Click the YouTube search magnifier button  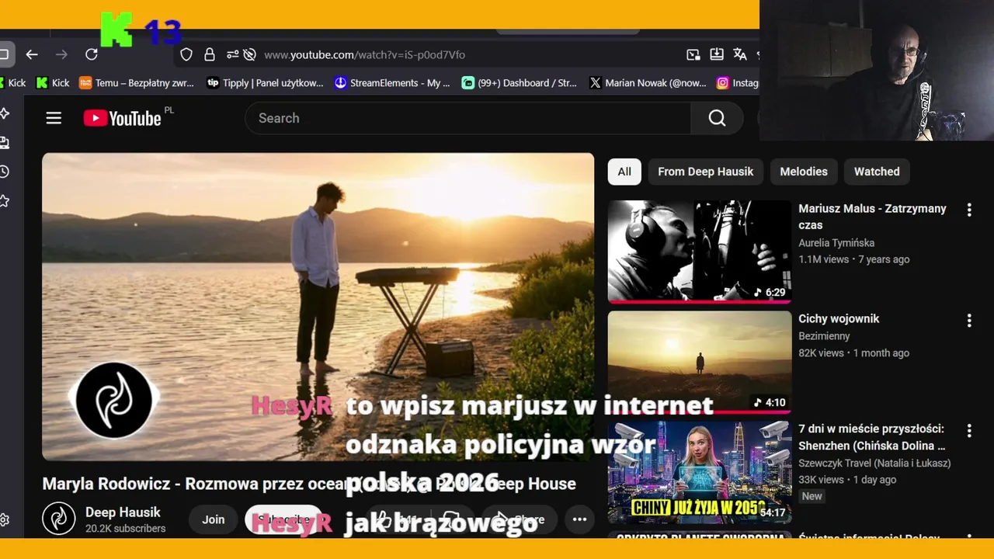(x=717, y=118)
